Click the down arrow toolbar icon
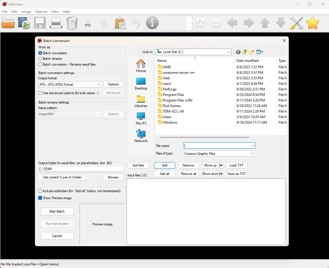 coord(281,23)
